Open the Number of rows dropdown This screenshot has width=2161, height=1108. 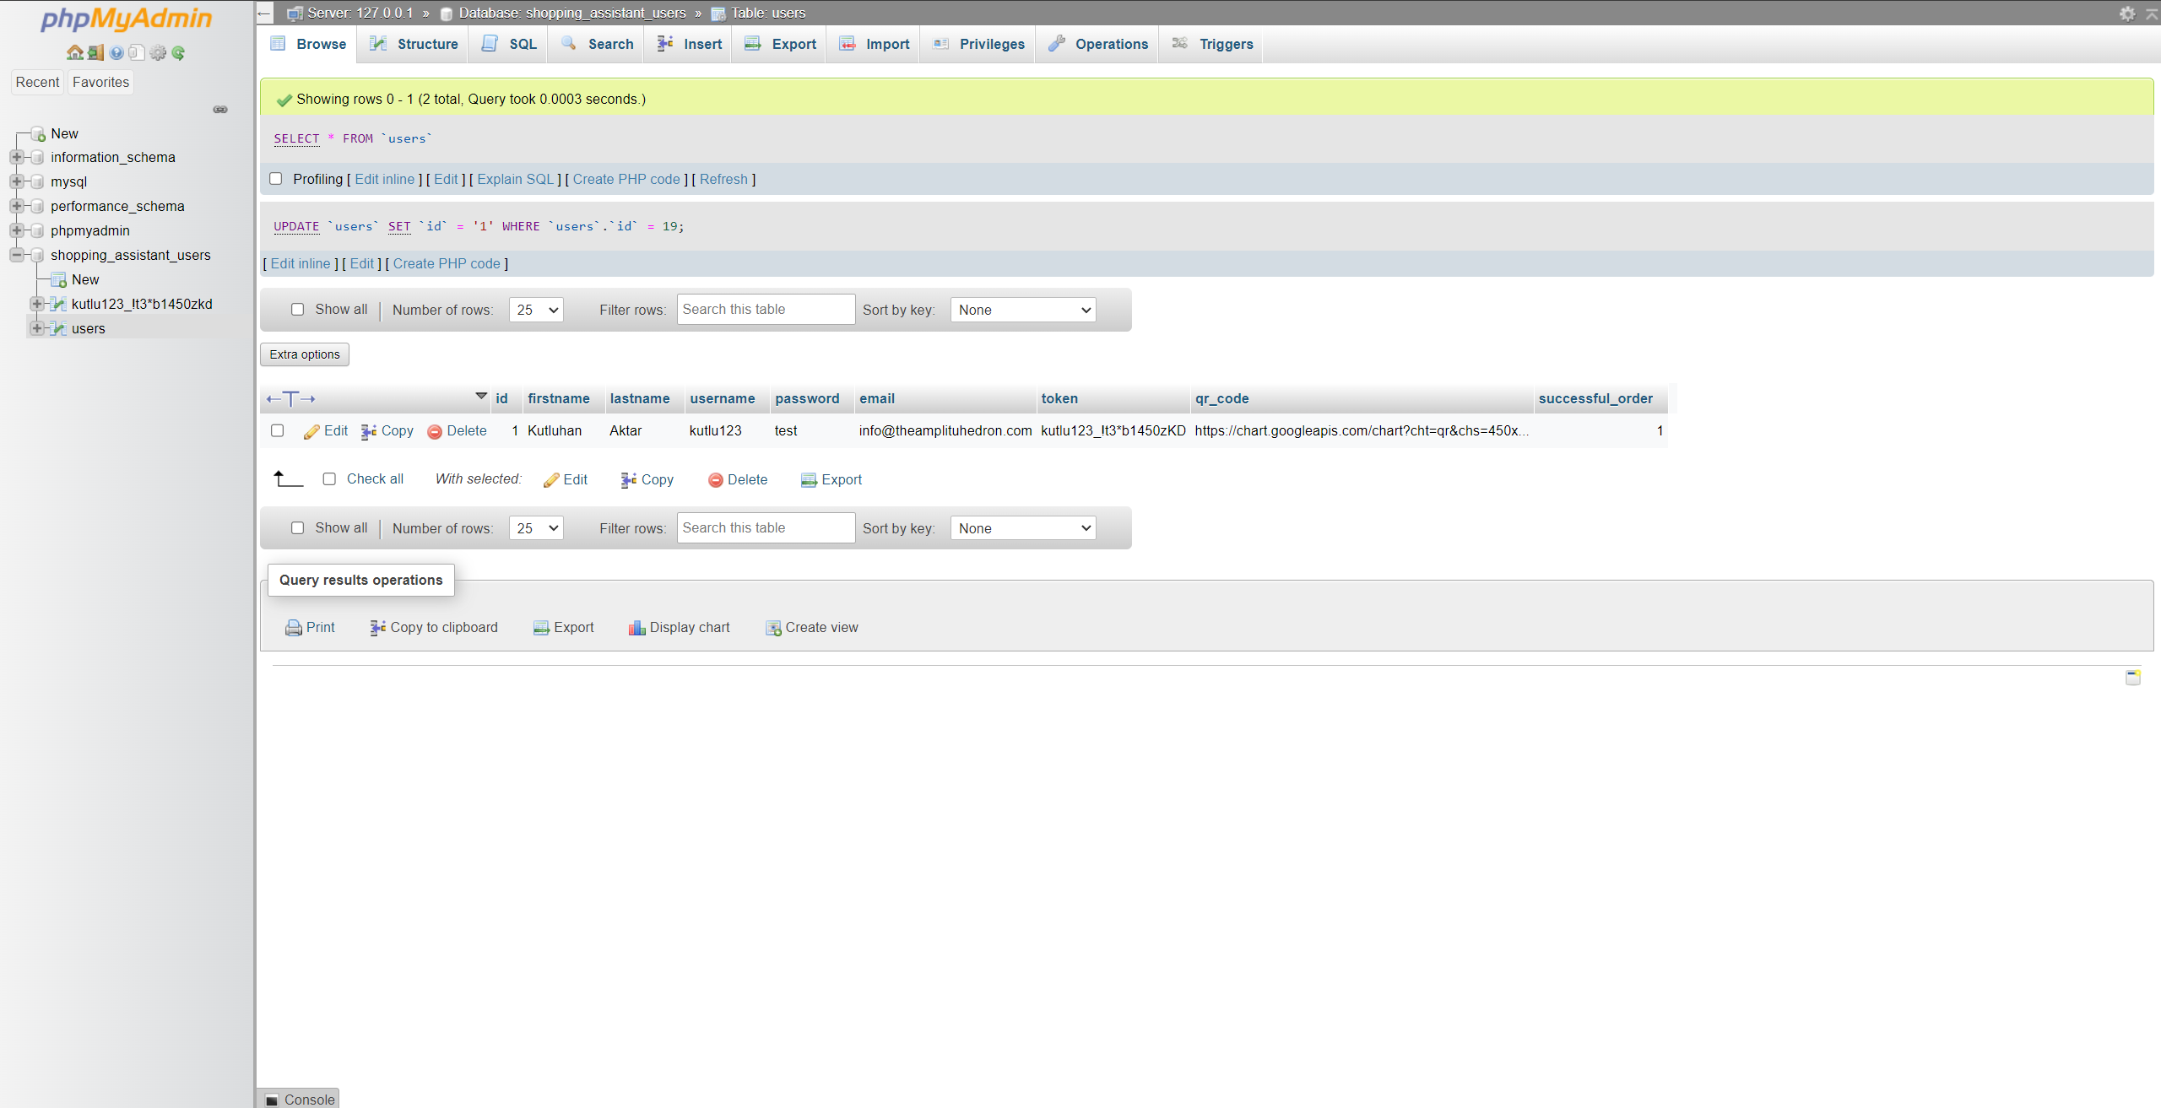[537, 310]
